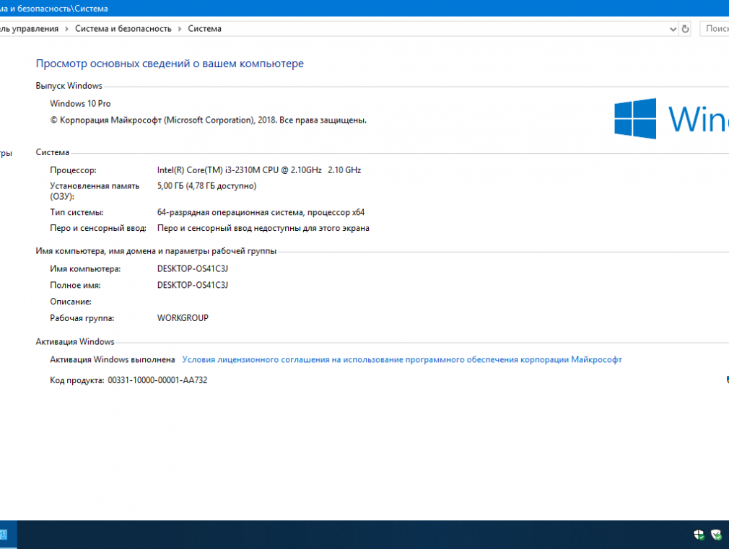This screenshot has width=729, height=549.
Task: Open the Microsoft license agreement terms link
Action: click(x=402, y=359)
